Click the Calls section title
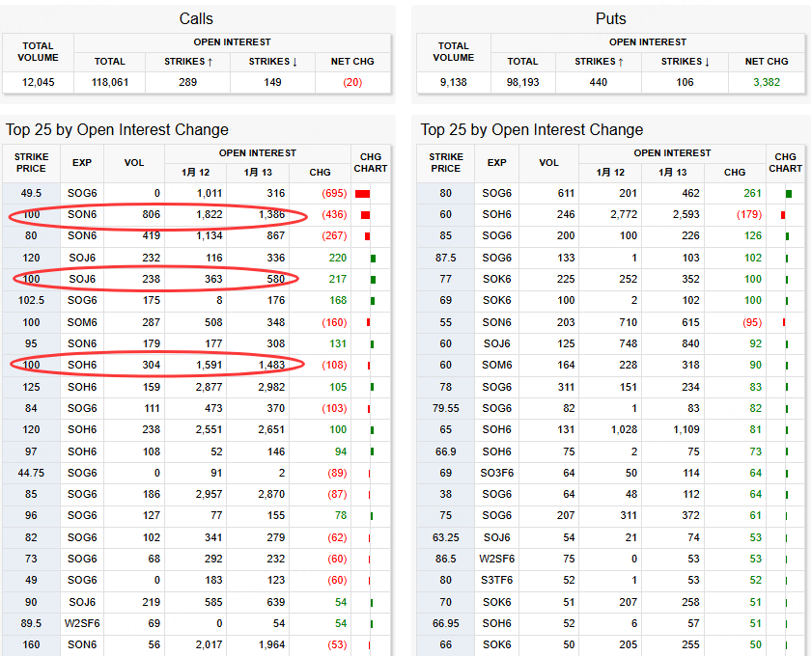Viewport: 812px width, 656px height. point(196,18)
